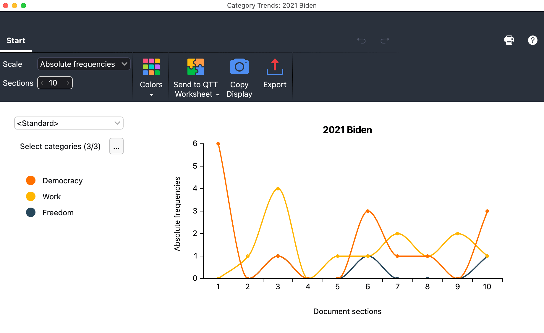This screenshot has width=544, height=333.
Task: Click the redo arrow icon
Action: pyautogui.click(x=385, y=40)
